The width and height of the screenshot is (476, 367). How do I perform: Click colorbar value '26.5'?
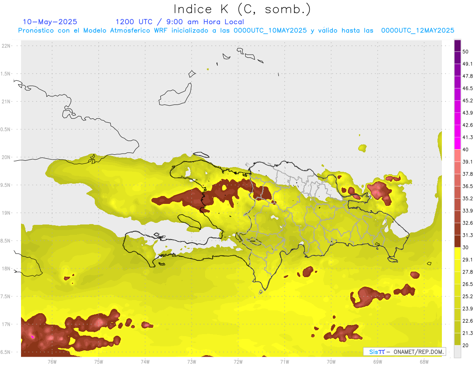(x=468, y=284)
